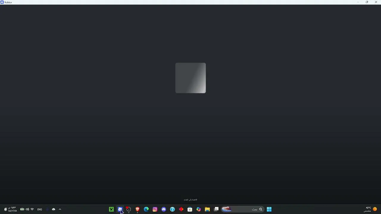This screenshot has width=381, height=214.
Task: Open Instagram from the taskbar
Action: (x=155, y=209)
